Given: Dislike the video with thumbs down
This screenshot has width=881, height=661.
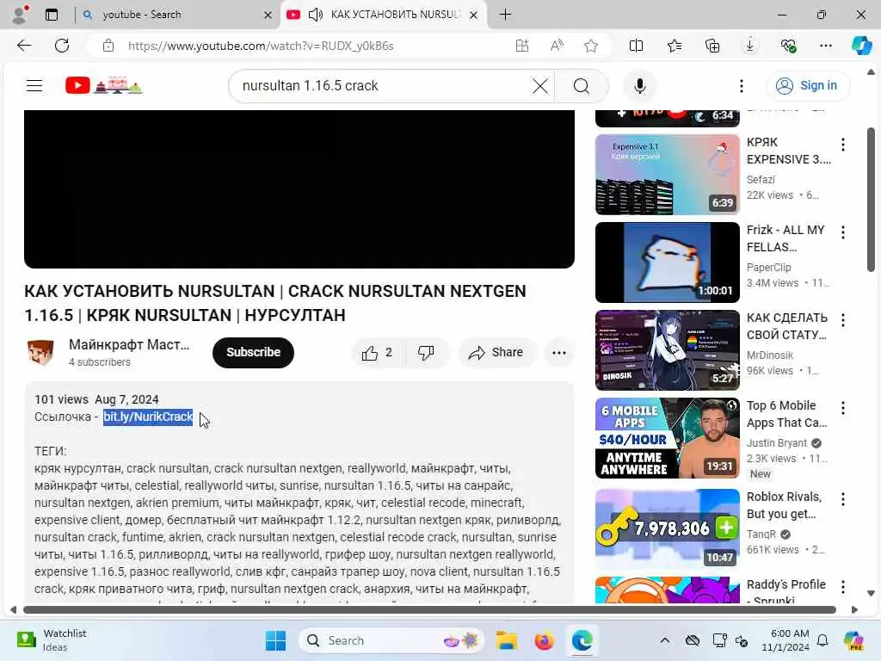Looking at the screenshot, I should pyautogui.click(x=426, y=352).
